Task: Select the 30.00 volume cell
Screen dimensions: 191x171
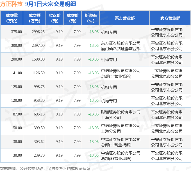Action: (x=17, y=156)
